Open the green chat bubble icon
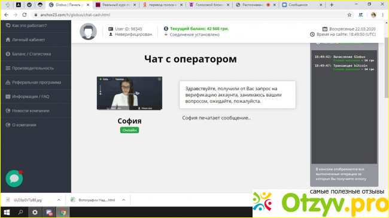The height and width of the screenshot is (218, 389). pos(14,179)
